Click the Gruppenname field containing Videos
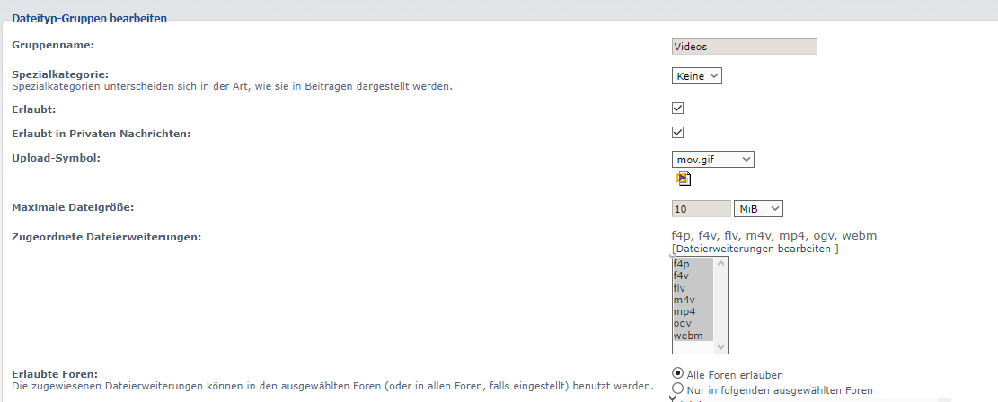The width and height of the screenshot is (998, 402). click(744, 47)
